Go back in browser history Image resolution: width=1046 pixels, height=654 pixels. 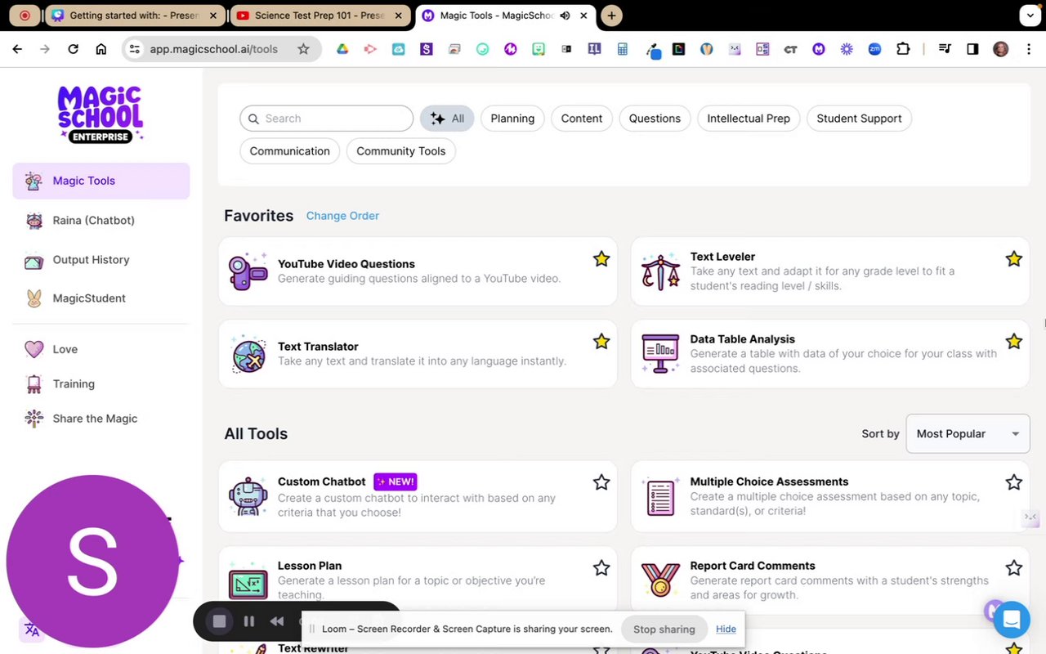pos(17,49)
